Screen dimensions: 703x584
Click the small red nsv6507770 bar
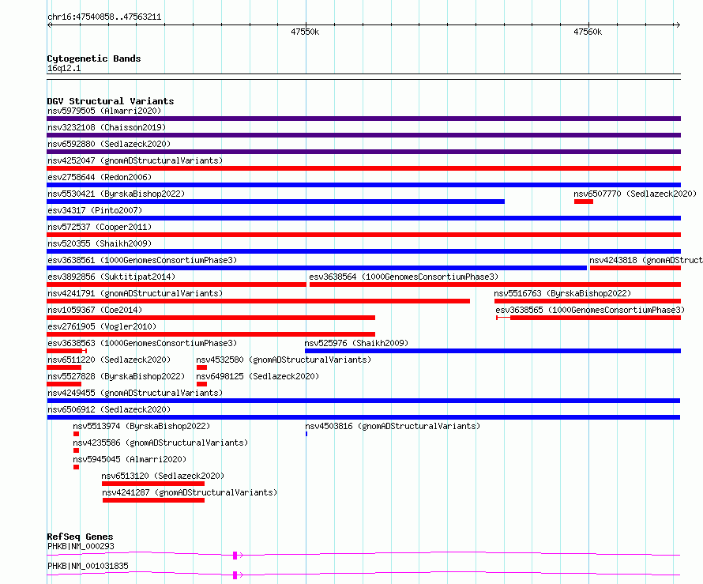(x=583, y=202)
